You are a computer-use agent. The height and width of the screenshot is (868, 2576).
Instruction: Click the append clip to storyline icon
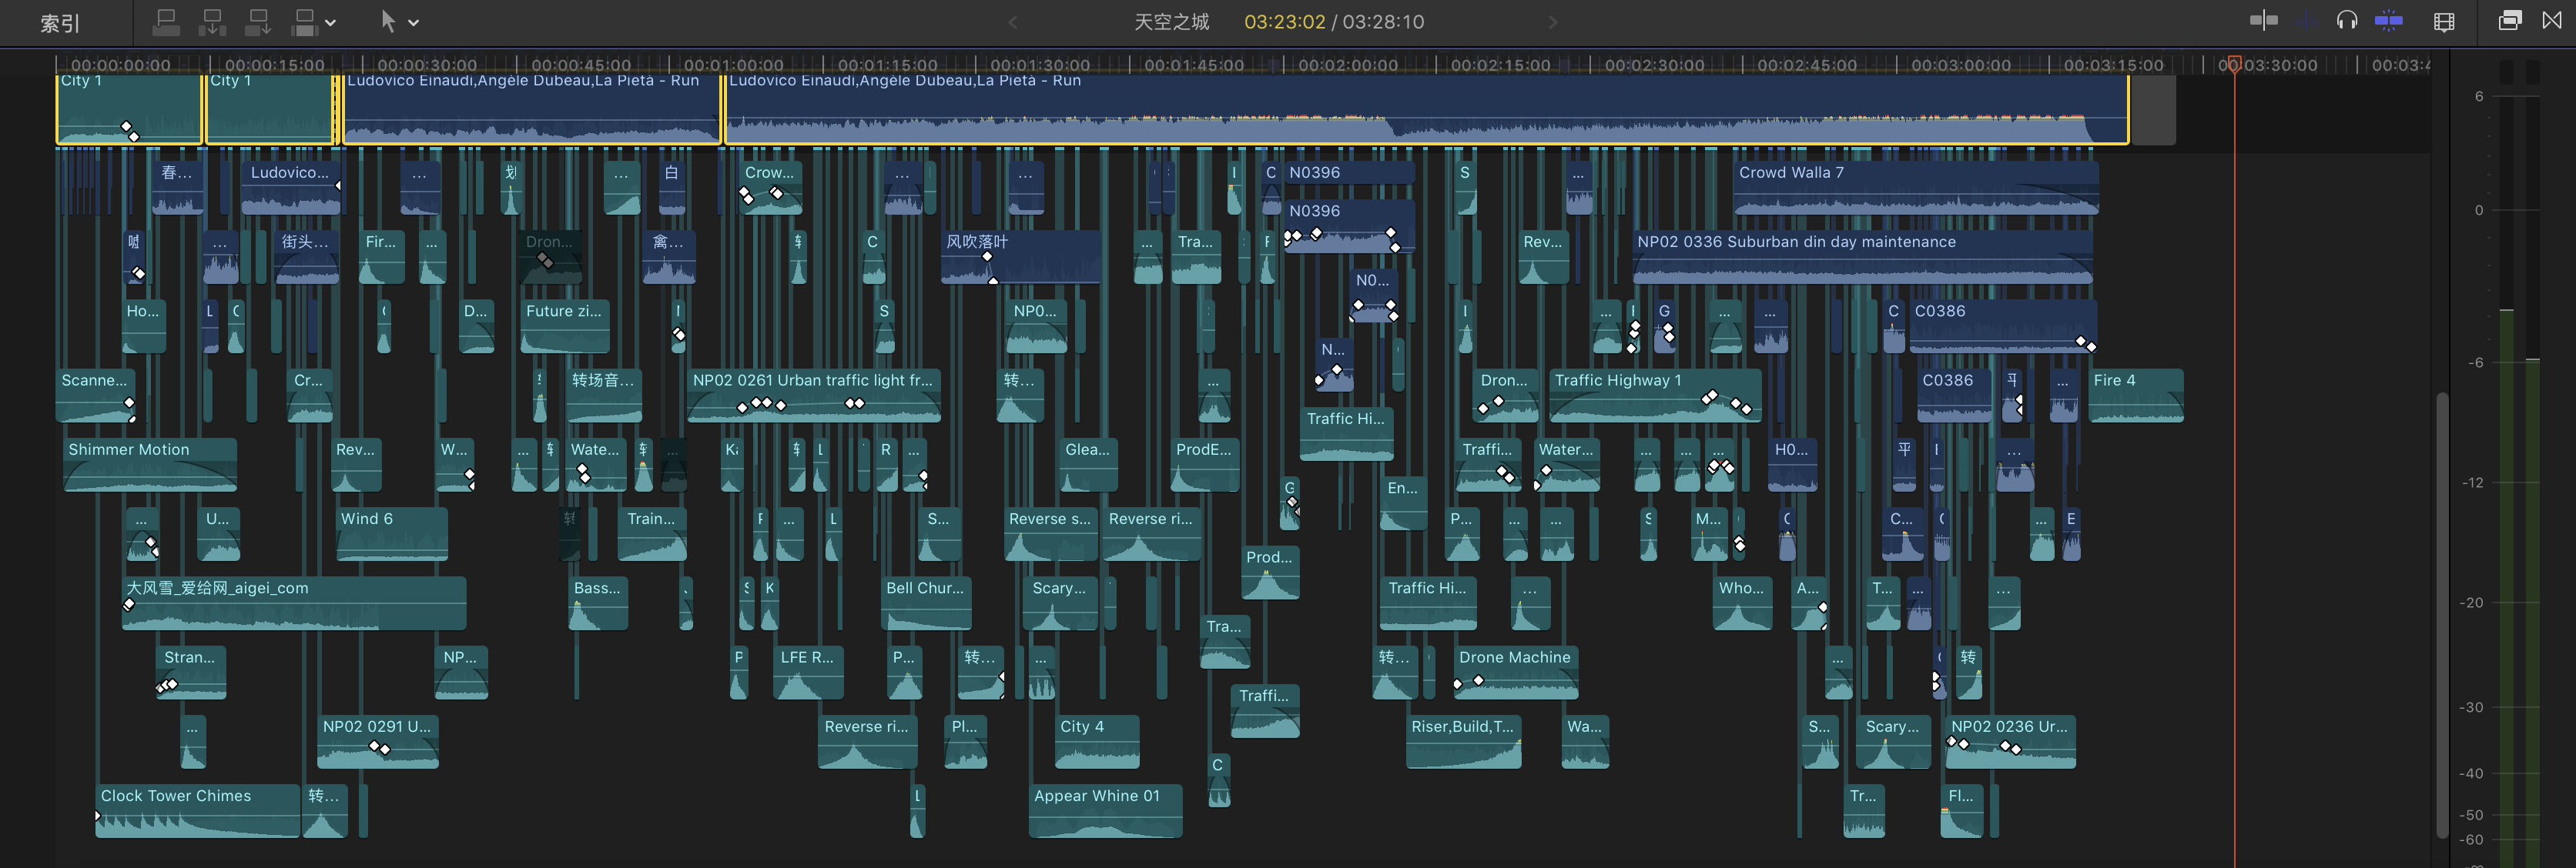point(258,22)
